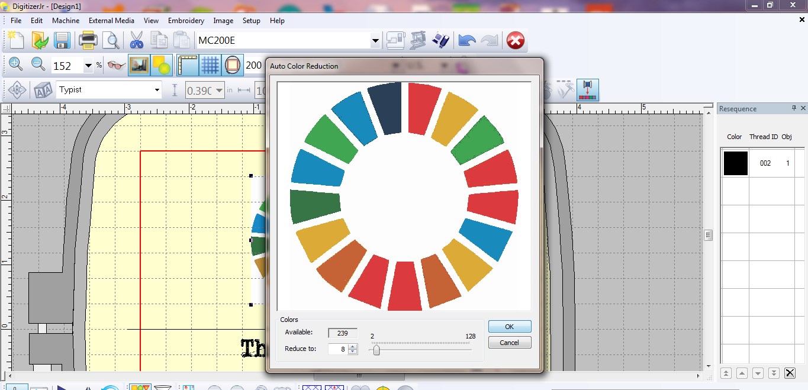The width and height of the screenshot is (808, 390).
Task: Save the design with the floppy disk icon
Action: 62,41
